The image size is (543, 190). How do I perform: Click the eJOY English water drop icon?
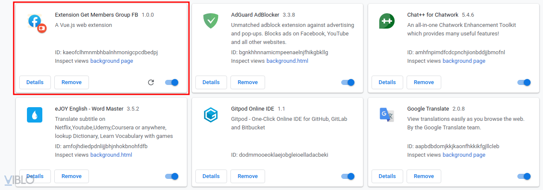pos(35,115)
